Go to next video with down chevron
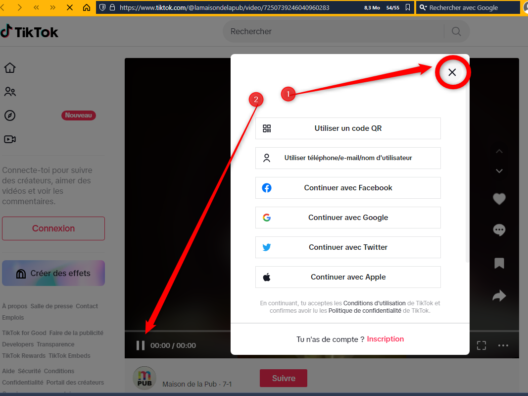Image resolution: width=528 pixels, height=396 pixels. pyautogui.click(x=499, y=171)
